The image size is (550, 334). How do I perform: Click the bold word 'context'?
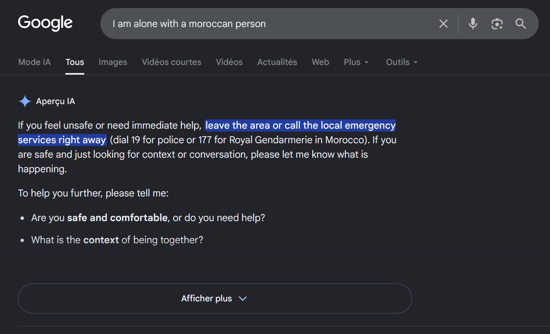click(x=101, y=240)
